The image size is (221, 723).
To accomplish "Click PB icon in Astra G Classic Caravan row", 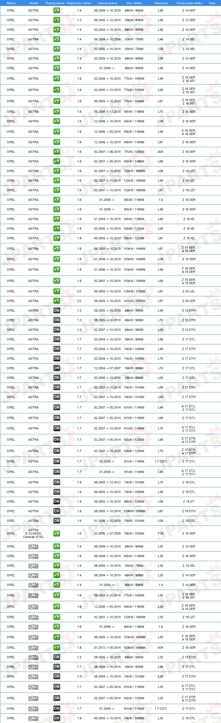I will (57, 533).
